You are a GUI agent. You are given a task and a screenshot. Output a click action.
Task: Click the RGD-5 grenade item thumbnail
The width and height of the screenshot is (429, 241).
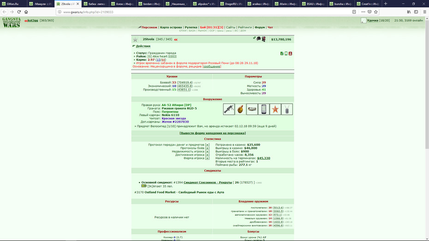240,109
